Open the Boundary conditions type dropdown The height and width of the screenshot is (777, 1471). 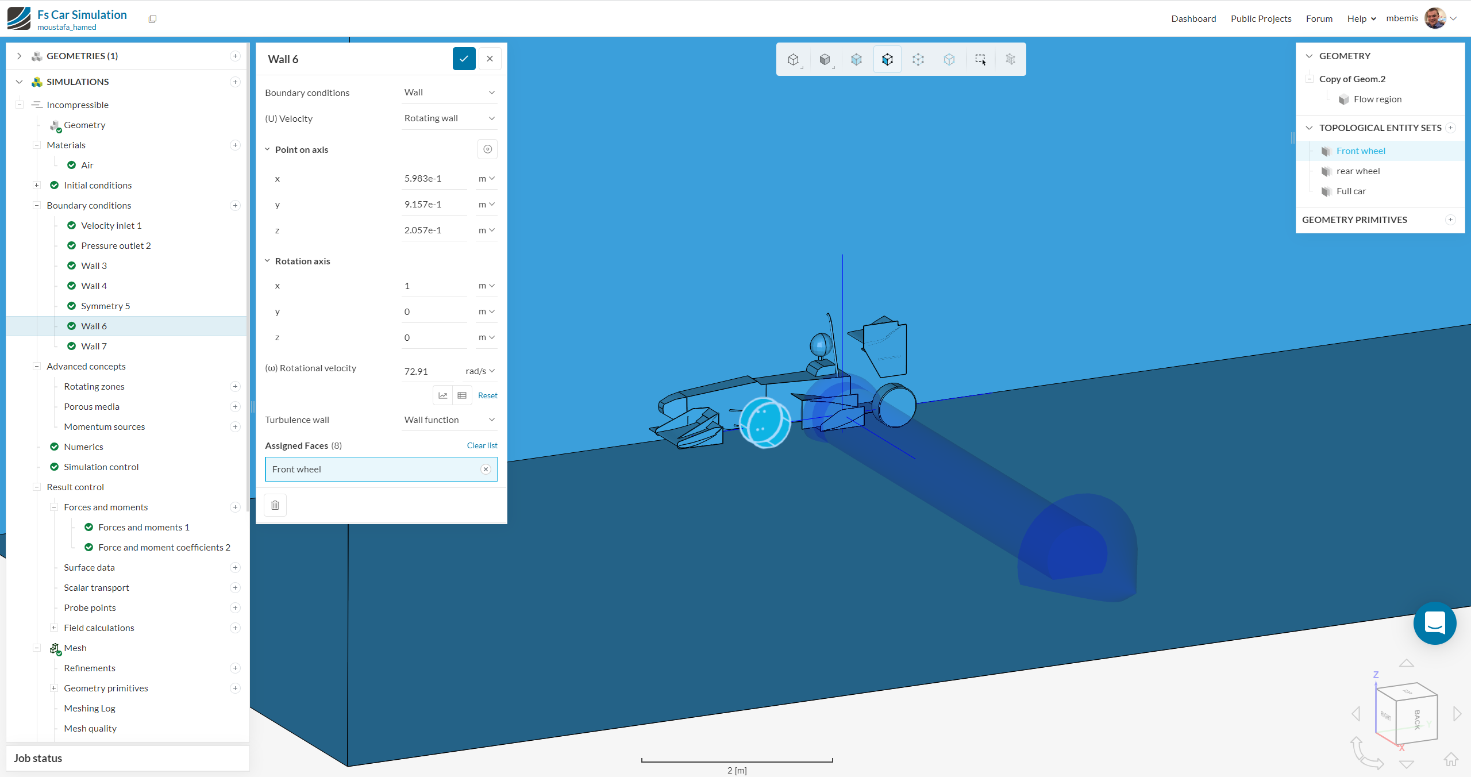449,93
